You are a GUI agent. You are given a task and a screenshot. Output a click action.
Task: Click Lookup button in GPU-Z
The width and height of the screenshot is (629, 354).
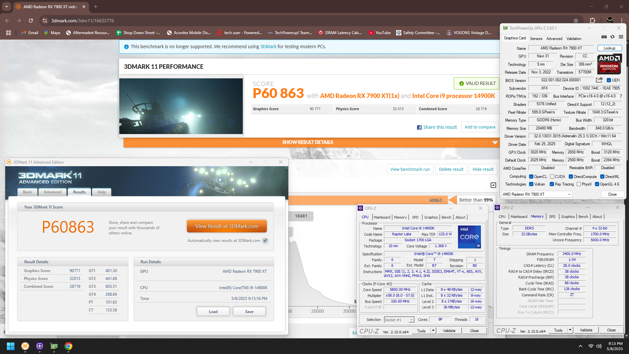(610, 48)
